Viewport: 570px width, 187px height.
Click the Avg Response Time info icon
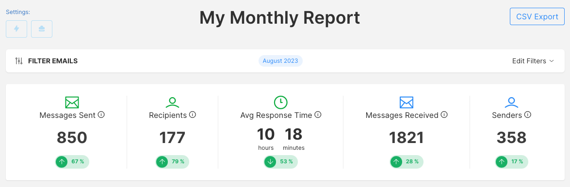(x=318, y=115)
